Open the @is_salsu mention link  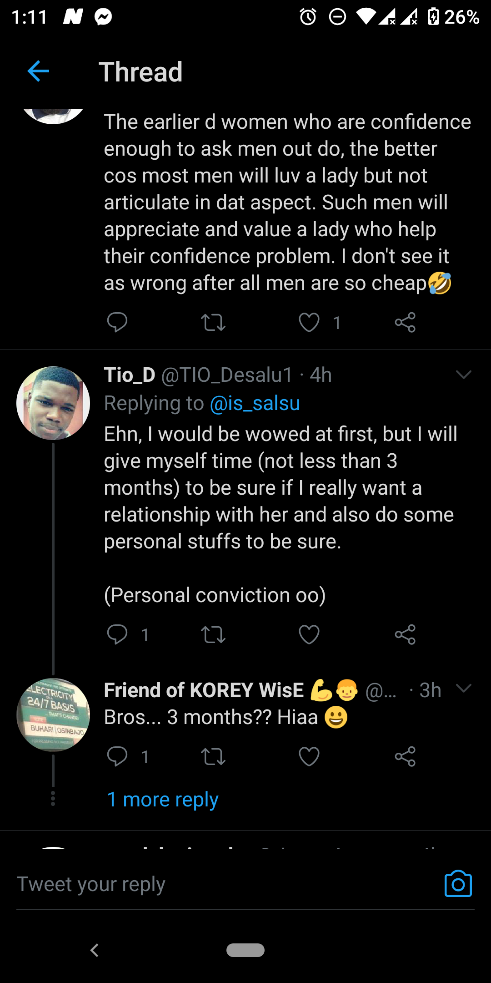(x=255, y=403)
